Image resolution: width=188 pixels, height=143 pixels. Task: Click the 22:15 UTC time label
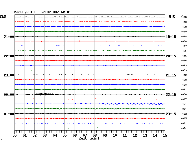coord(171,95)
